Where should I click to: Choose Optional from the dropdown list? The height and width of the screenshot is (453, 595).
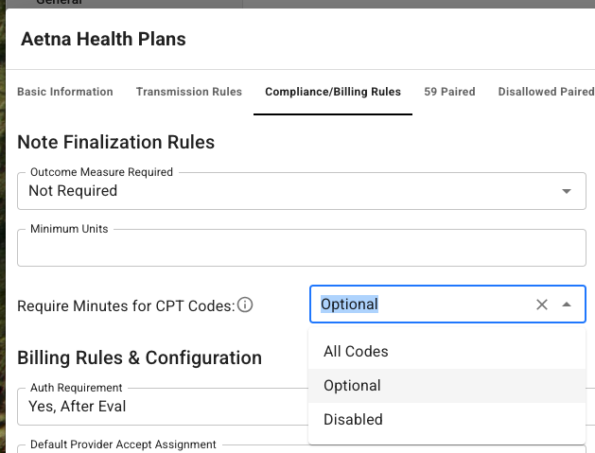pyautogui.click(x=447, y=386)
